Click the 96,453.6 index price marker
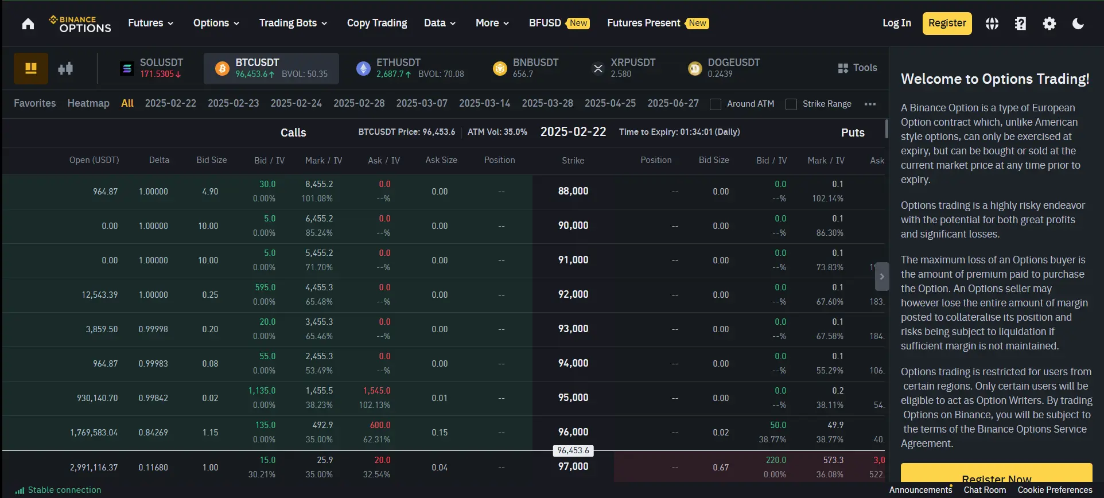The height and width of the screenshot is (498, 1104). pos(573,450)
